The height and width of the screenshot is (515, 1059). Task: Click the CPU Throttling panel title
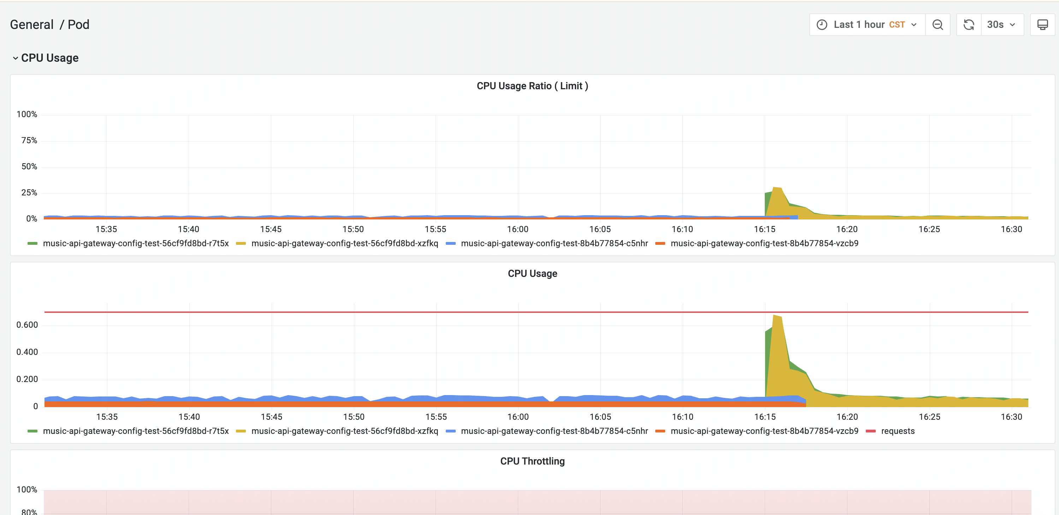point(532,461)
